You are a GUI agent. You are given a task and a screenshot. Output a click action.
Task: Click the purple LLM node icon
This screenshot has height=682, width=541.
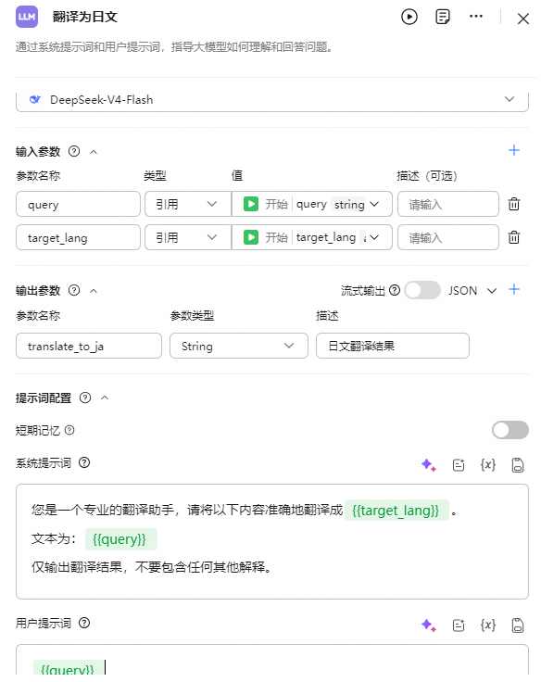point(27,17)
